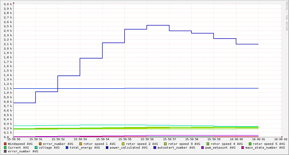Image resolution: width=289 pixels, height=155 pixels.
Task: Click the 16:00:00 time axis label
Action: click(236, 139)
